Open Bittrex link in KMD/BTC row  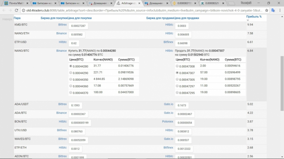62,24
